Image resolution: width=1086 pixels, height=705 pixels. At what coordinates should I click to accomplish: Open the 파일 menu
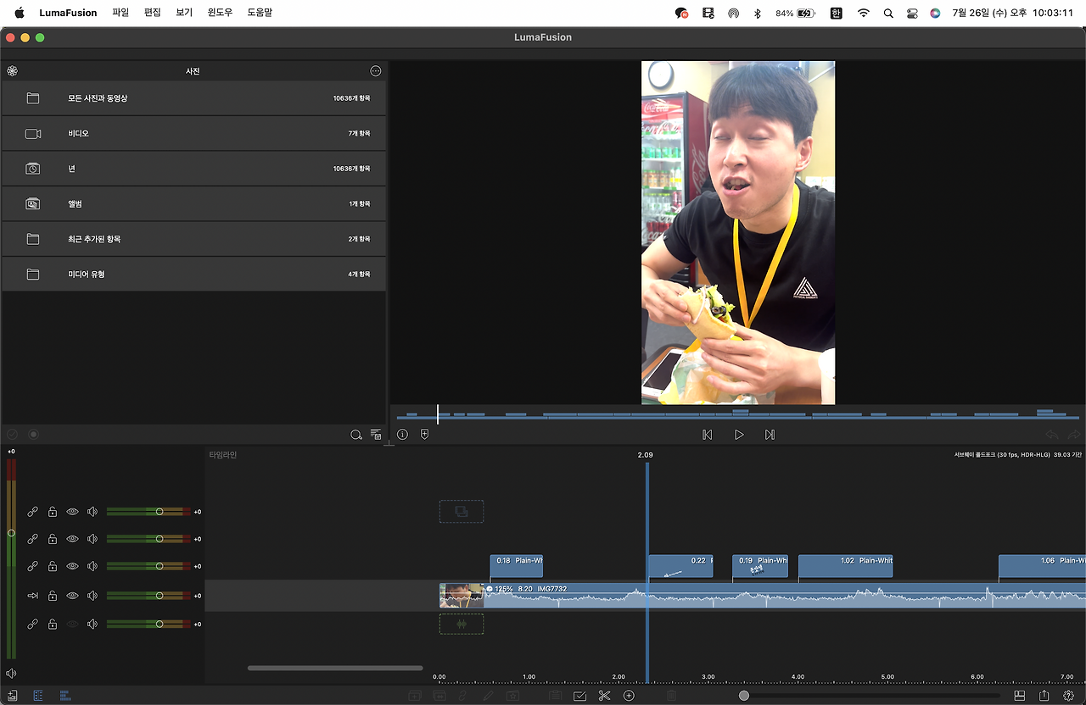coord(120,13)
